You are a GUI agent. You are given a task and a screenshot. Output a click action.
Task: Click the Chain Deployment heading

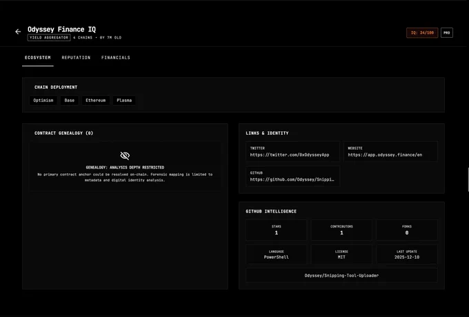tap(56, 87)
